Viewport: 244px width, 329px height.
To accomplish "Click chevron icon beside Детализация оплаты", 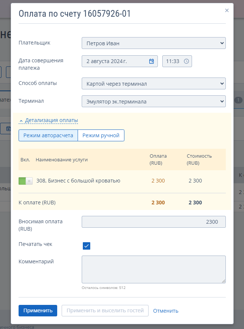I will click(x=21, y=121).
